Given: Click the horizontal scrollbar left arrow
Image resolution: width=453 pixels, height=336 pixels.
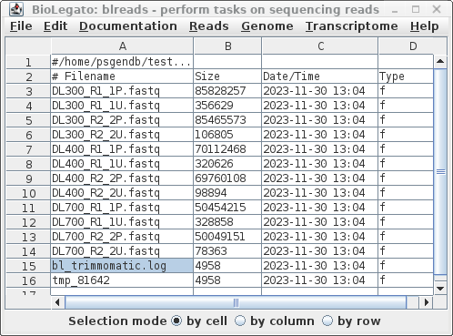Looking at the screenshot, I should pos(57,302).
